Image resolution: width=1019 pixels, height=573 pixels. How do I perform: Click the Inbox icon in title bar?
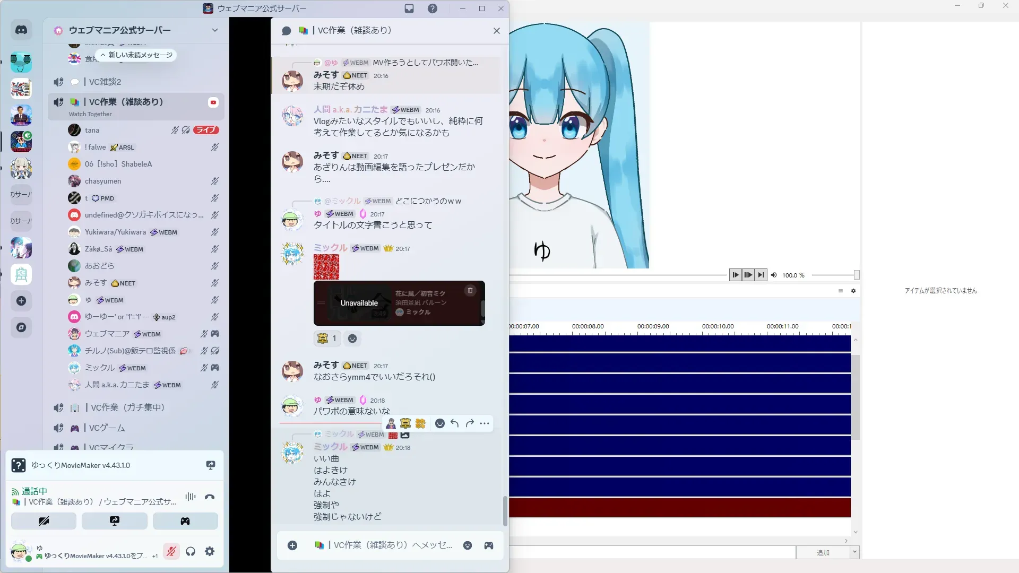[409, 8]
